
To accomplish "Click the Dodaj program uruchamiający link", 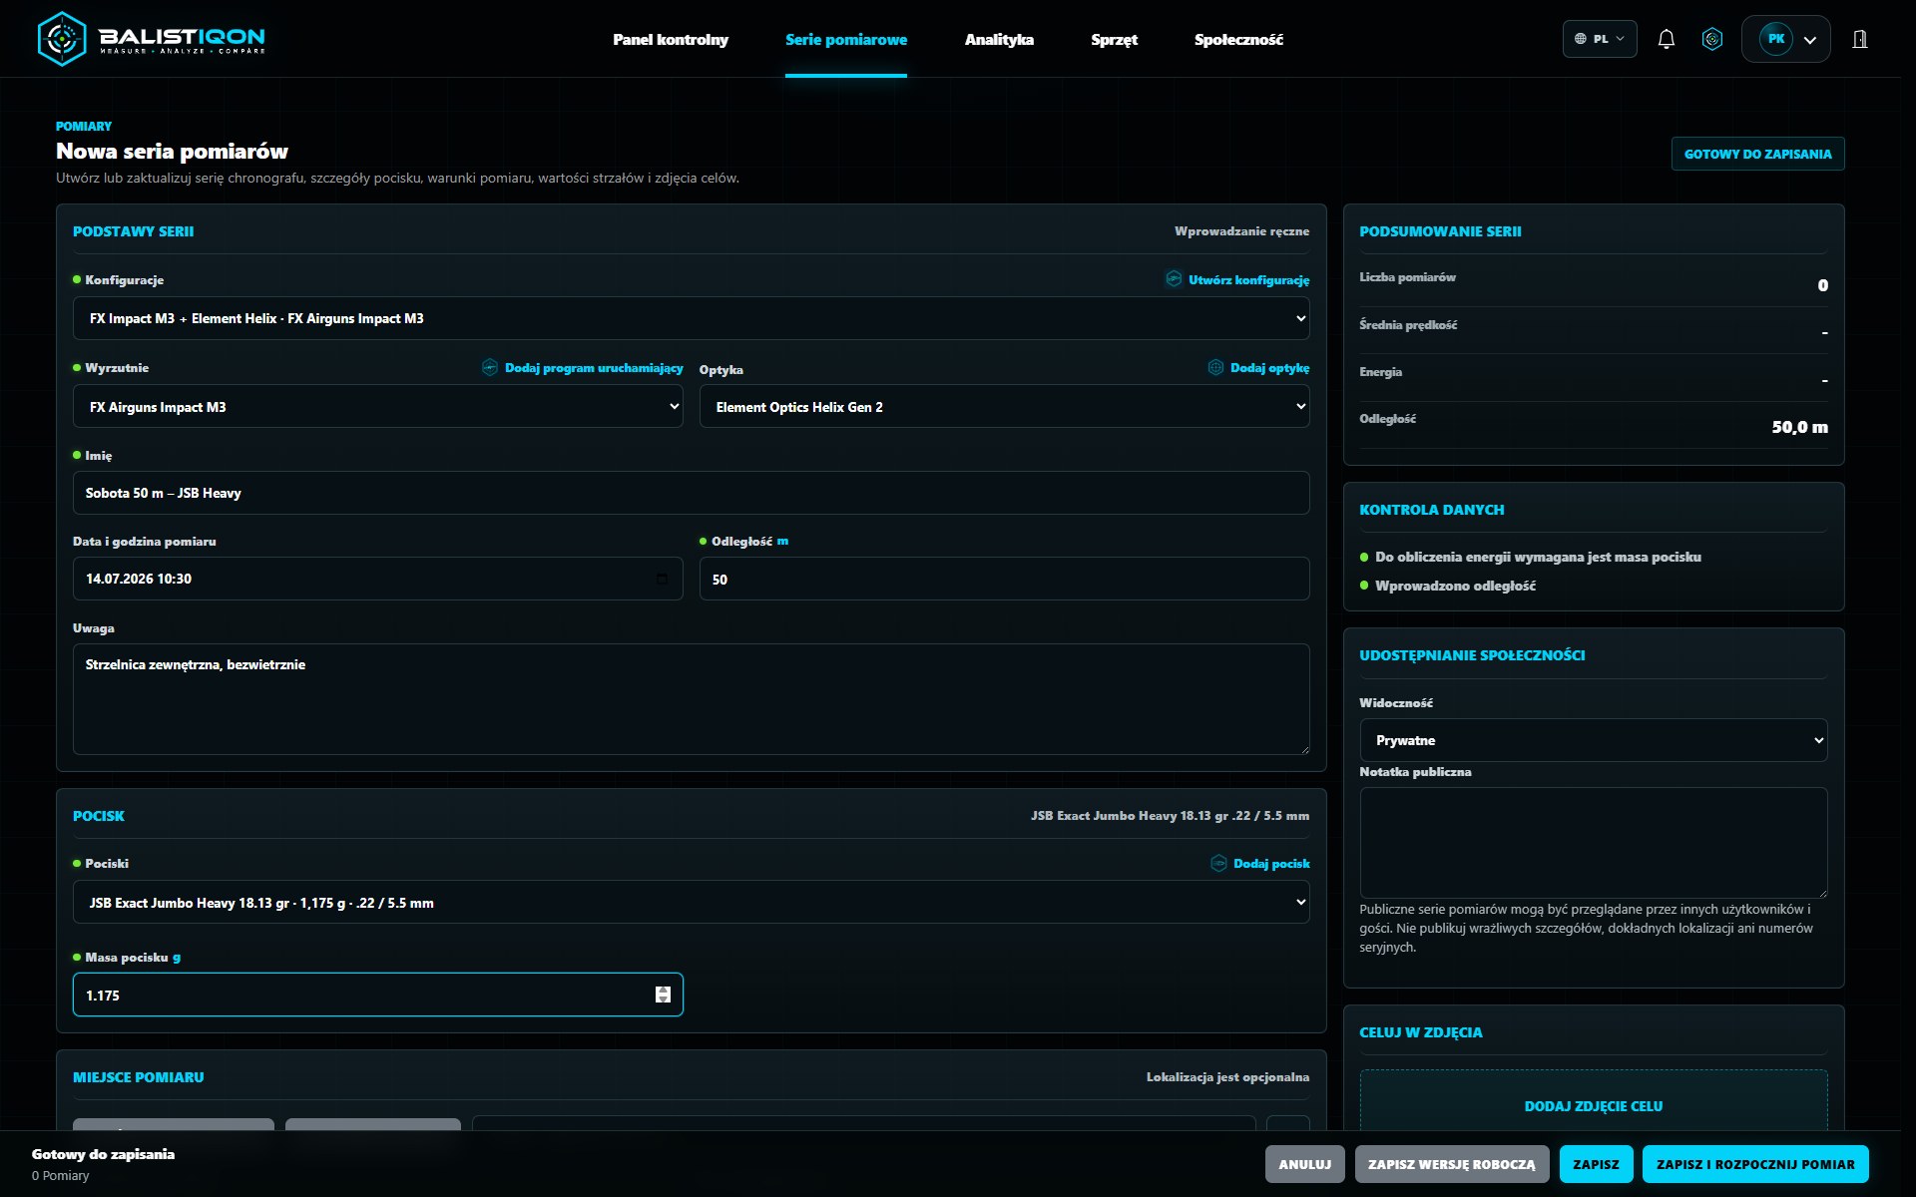I will click(594, 367).
